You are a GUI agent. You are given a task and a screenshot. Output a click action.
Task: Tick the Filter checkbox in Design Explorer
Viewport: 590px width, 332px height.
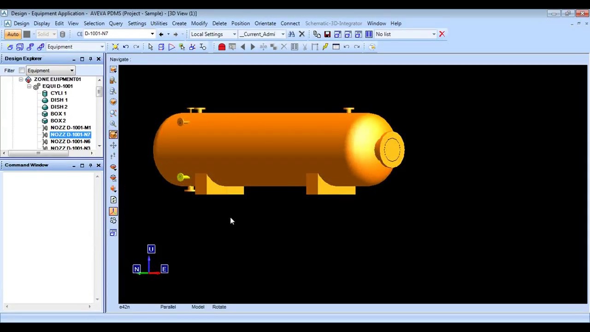[x=22, y=71]
